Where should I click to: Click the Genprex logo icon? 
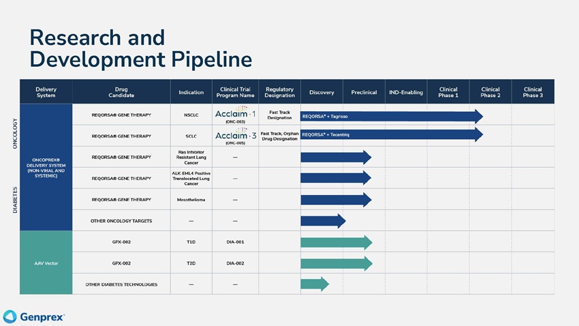pos(10,316)
